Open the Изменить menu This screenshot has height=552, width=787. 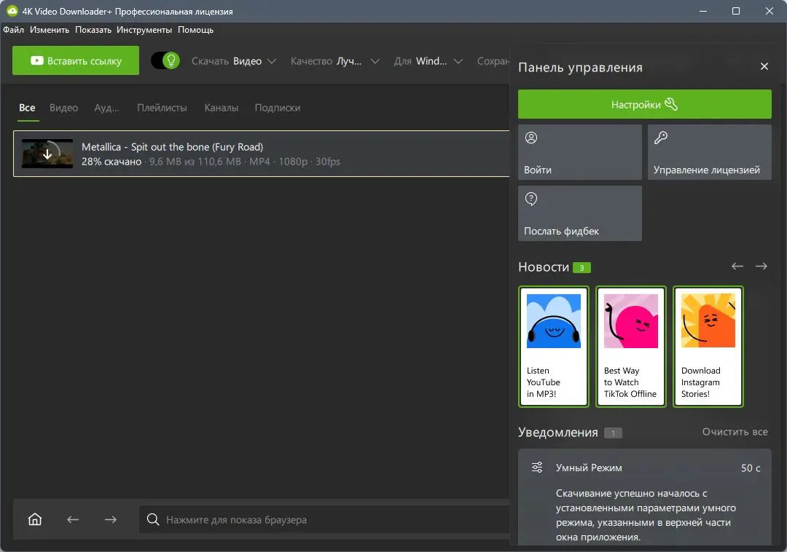tap(50, 30)
